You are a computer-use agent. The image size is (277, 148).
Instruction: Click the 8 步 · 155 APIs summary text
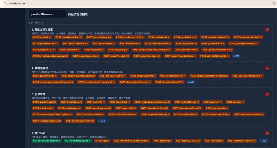36,23
